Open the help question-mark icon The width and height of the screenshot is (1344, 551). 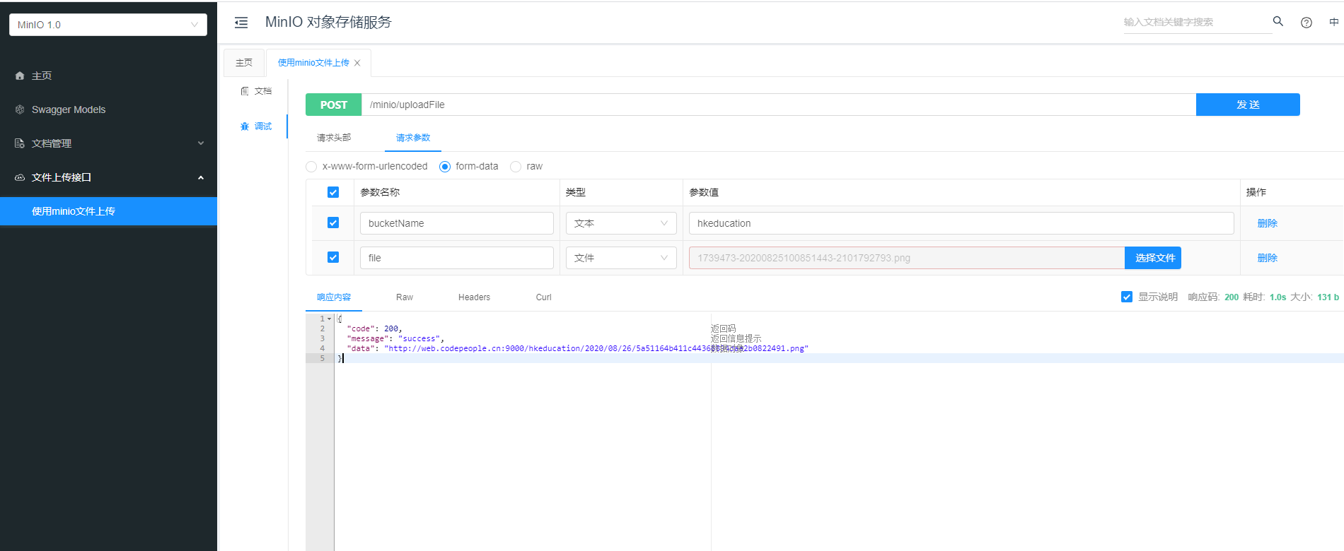pos(1307,23)
